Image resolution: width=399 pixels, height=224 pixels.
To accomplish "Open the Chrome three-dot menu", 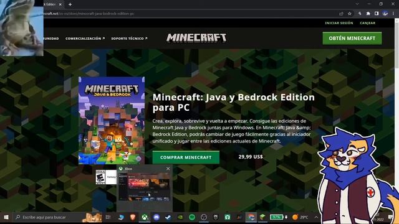I will [393, 14].
